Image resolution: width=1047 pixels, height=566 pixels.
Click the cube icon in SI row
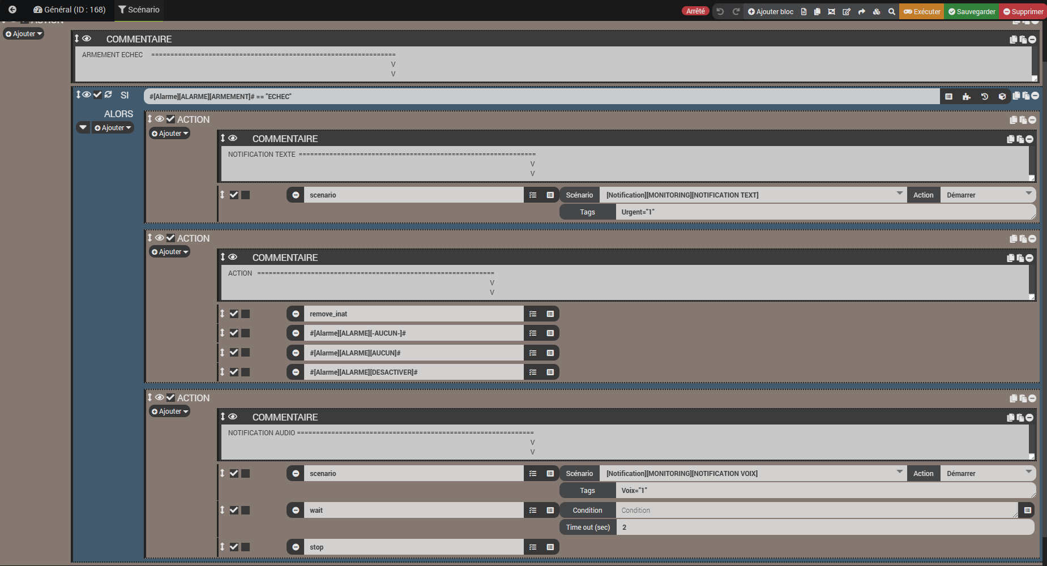(x=1002, y=97)
